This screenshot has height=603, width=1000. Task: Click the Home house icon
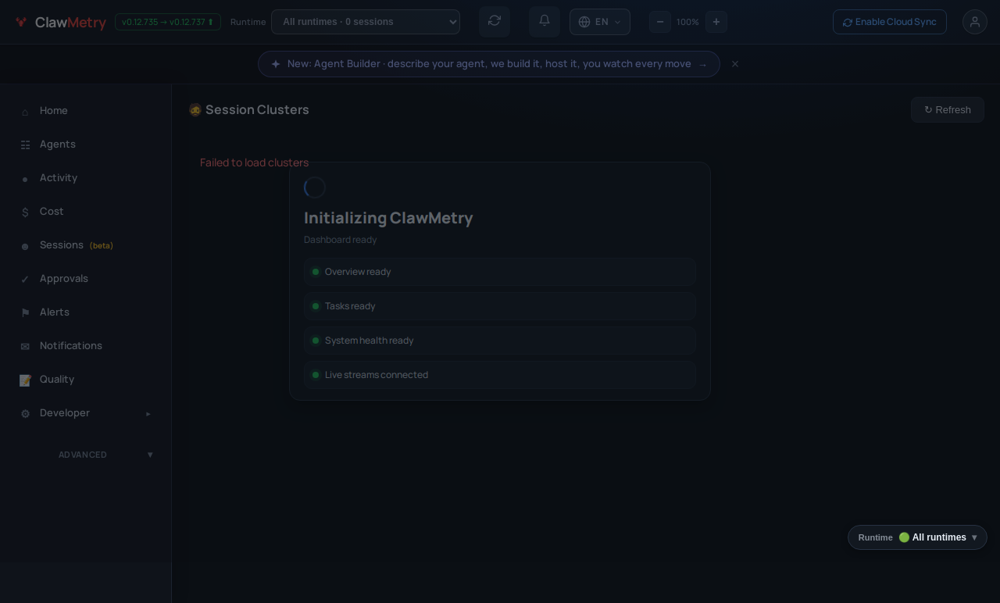click(25, 112)
